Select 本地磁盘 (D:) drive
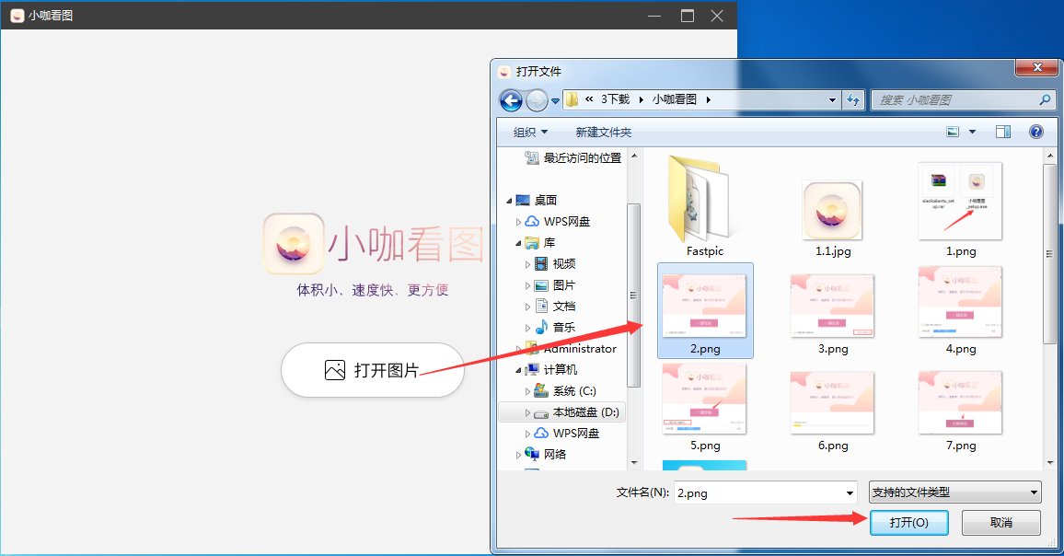The width and height of the screenshot is (1064, 556). [576, 412]
